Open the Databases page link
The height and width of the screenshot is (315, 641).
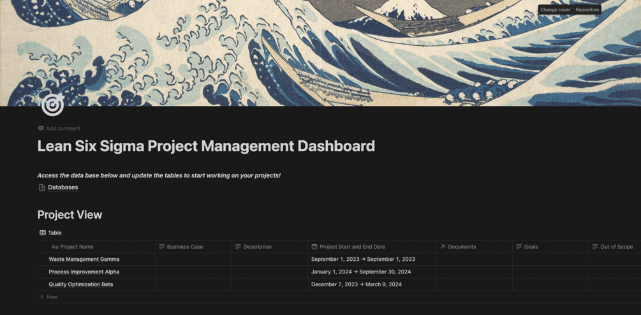pyautogui.click(x=63, y=187)
